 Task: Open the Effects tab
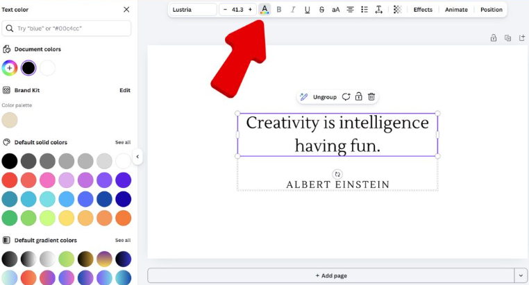click(423, 10)
